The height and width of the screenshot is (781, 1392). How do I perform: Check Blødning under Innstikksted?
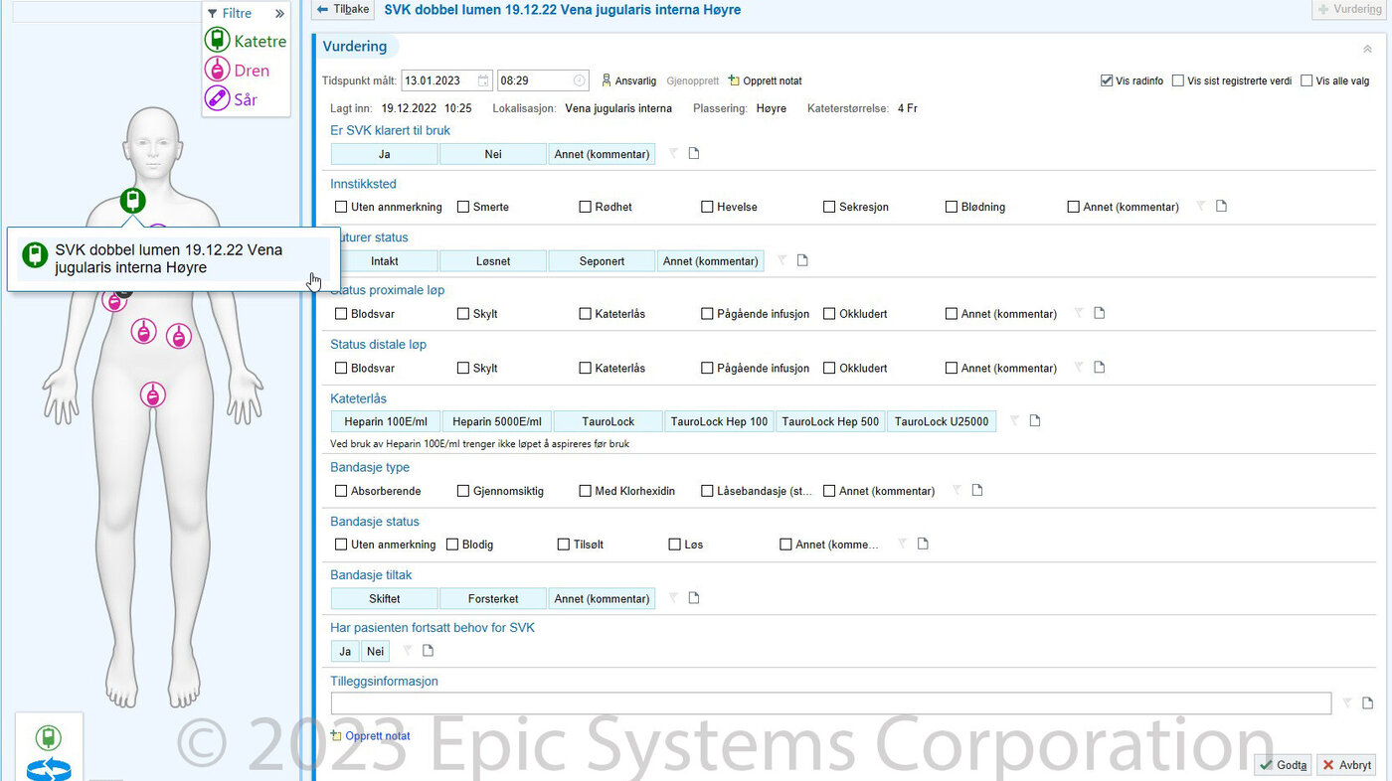coord(952,207)
